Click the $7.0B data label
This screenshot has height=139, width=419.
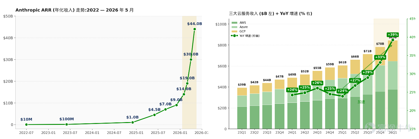165,104
